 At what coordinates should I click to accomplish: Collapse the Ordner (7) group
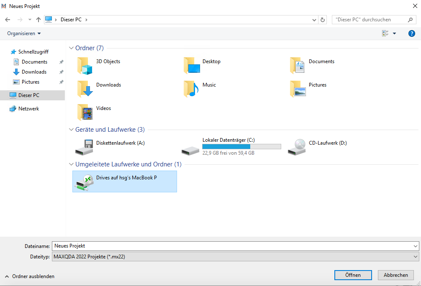pyautogui.click(x=71, y=48)
